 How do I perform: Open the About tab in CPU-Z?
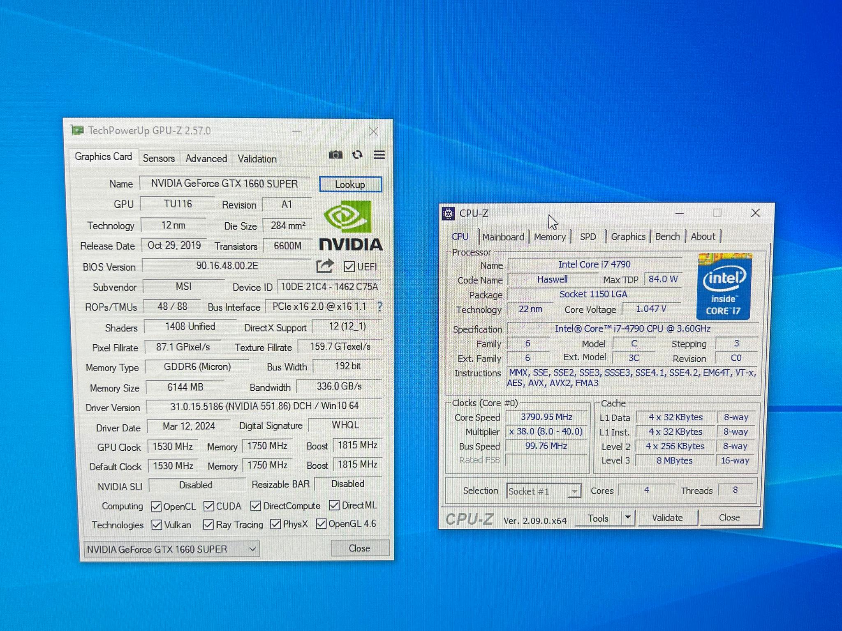pos(703,236)
